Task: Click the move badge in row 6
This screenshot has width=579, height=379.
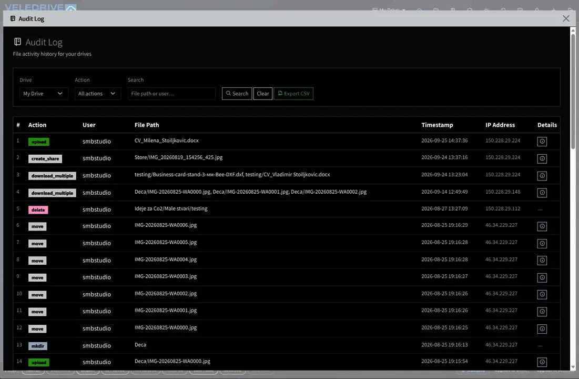Action: [37, 227]
